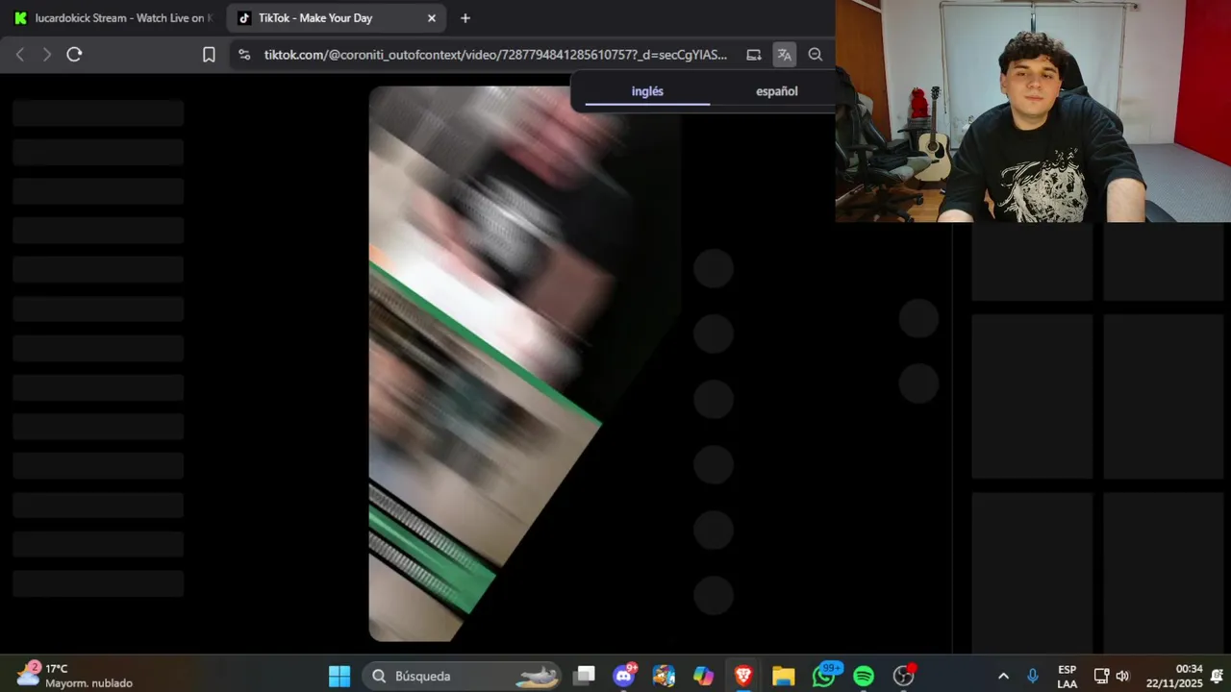Open Spotify from the taskbar
Viewport: 1231px width, 692px height.
(x=864, y=676)
